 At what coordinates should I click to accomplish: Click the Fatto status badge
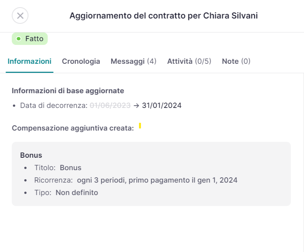click(30, 39)
